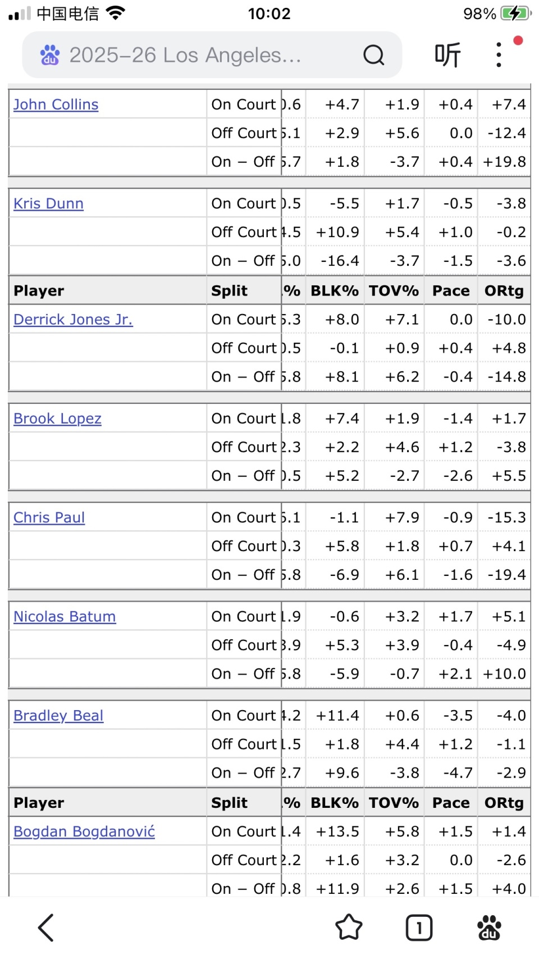The image size is (539, 959).
Task: Open Derrick Jones Jr. player link
Action: 73,319
